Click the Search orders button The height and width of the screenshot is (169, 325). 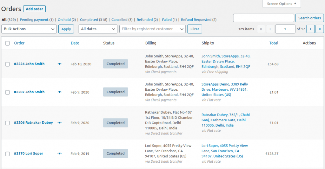309,18
